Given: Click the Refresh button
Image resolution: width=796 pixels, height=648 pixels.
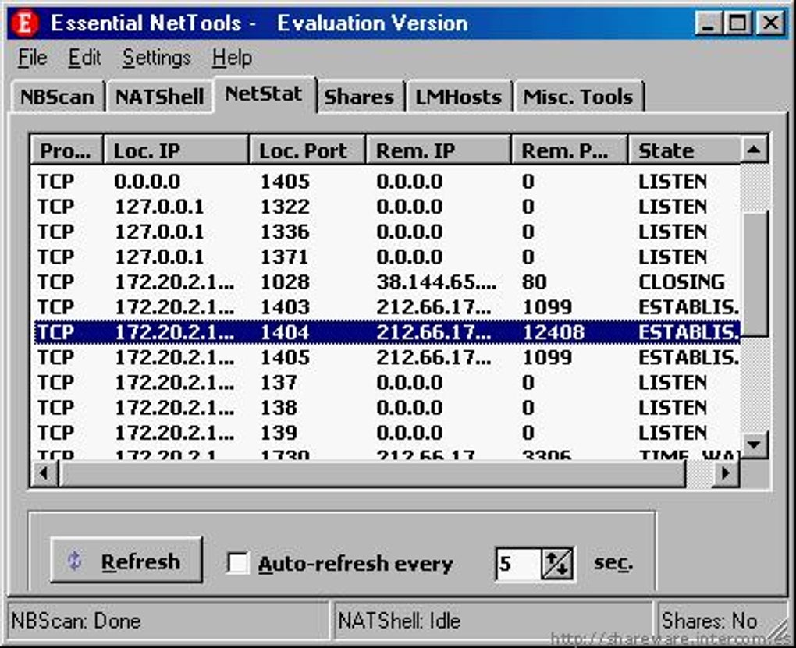Looking at the screenshot, I should [126, 561].
